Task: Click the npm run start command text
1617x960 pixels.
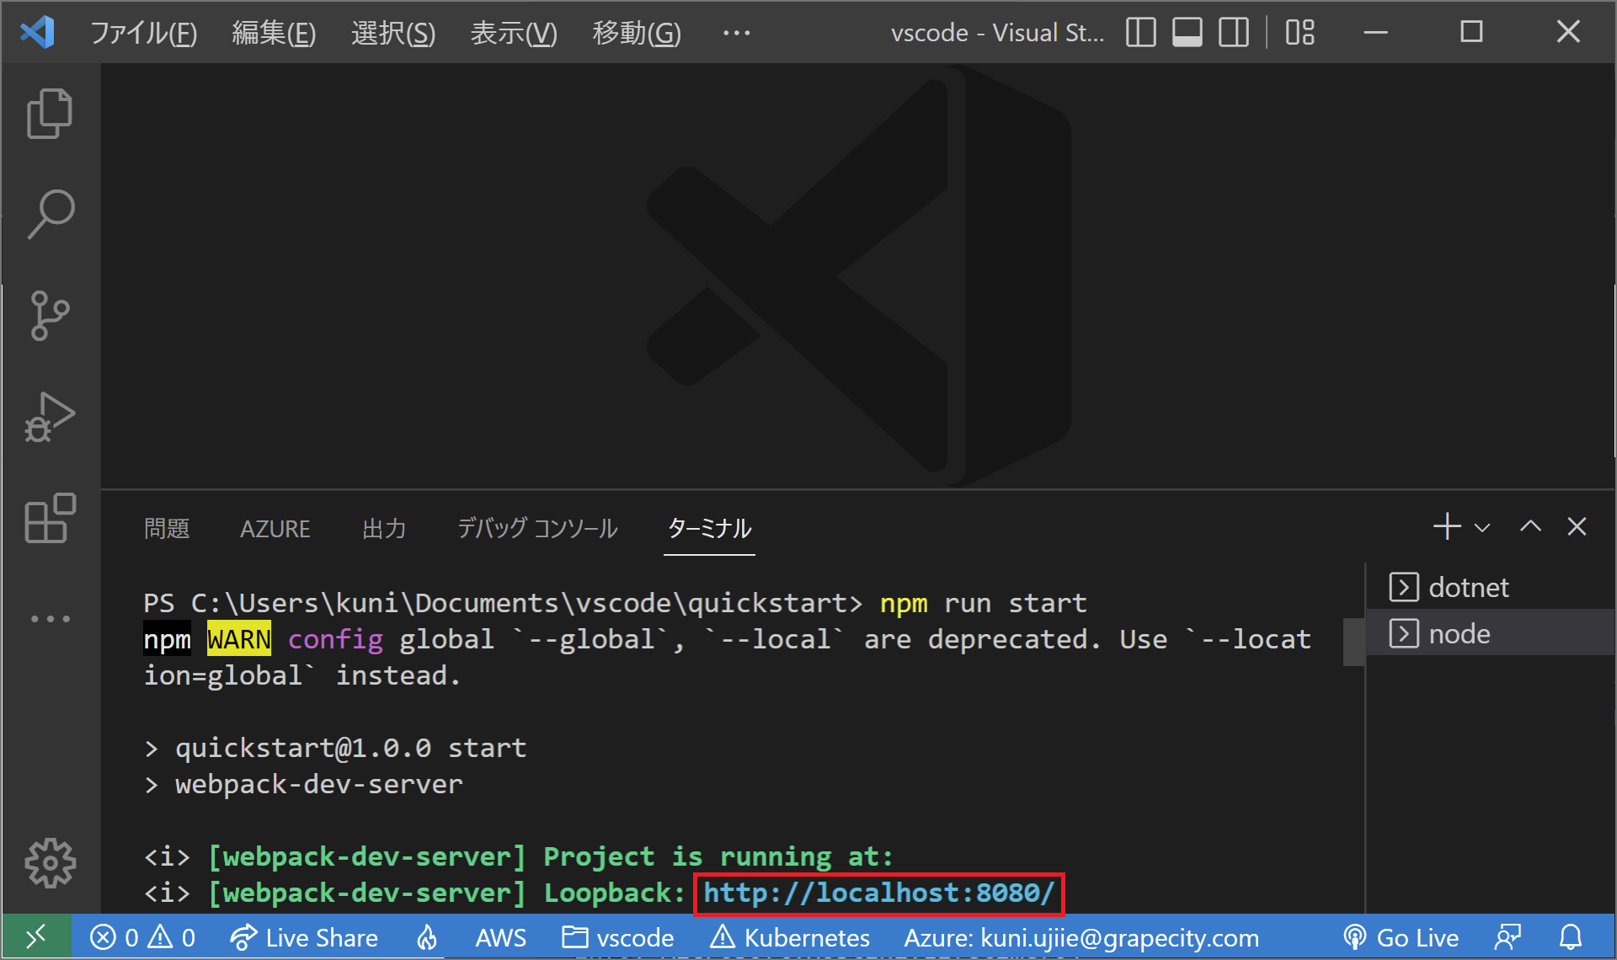Action: point(983,603)
